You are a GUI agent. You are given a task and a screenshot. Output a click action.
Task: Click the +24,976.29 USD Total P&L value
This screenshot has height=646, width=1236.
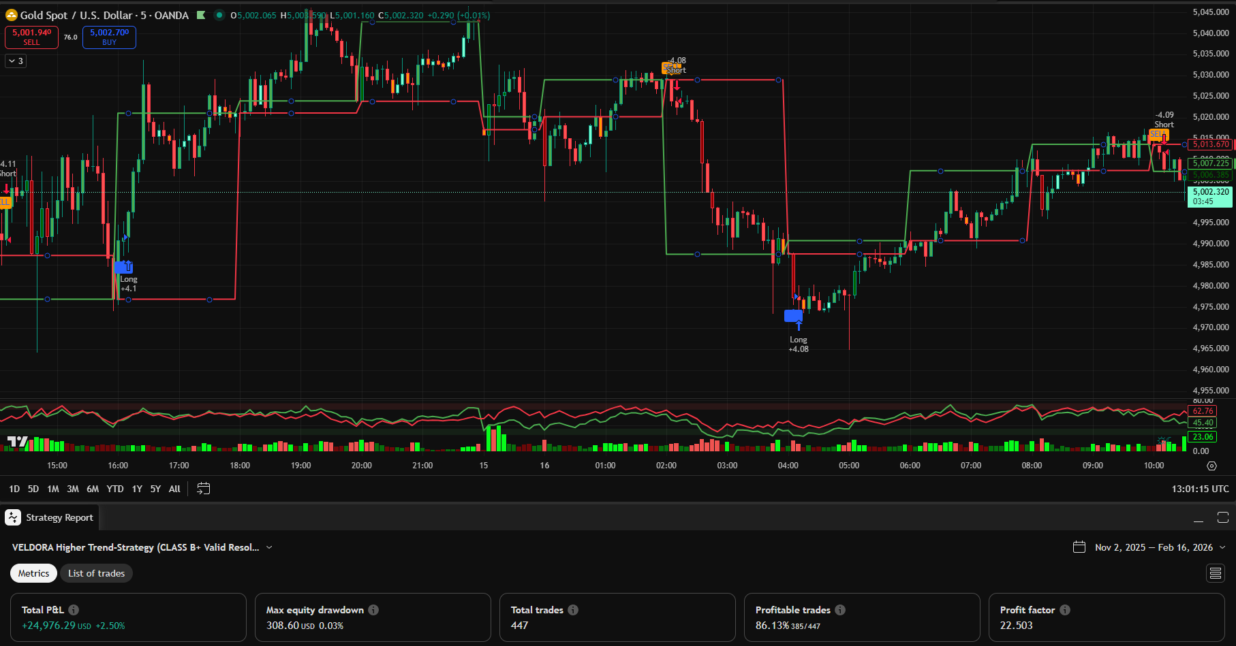click(x=57, y=626)
